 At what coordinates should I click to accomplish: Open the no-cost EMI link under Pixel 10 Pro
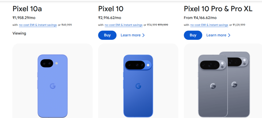click(x=209, y=25)
